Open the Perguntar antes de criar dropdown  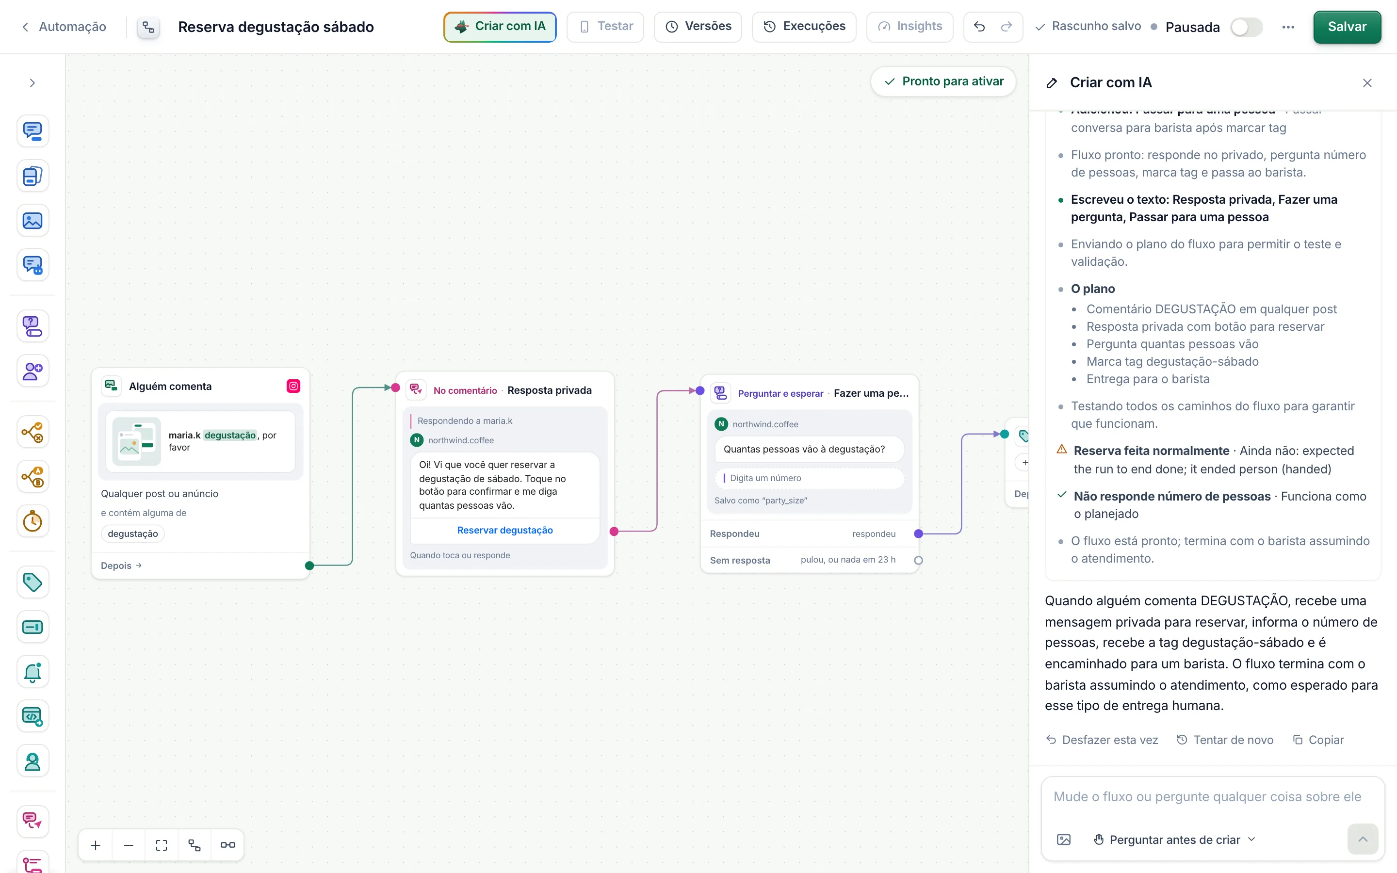(1175, 840)
